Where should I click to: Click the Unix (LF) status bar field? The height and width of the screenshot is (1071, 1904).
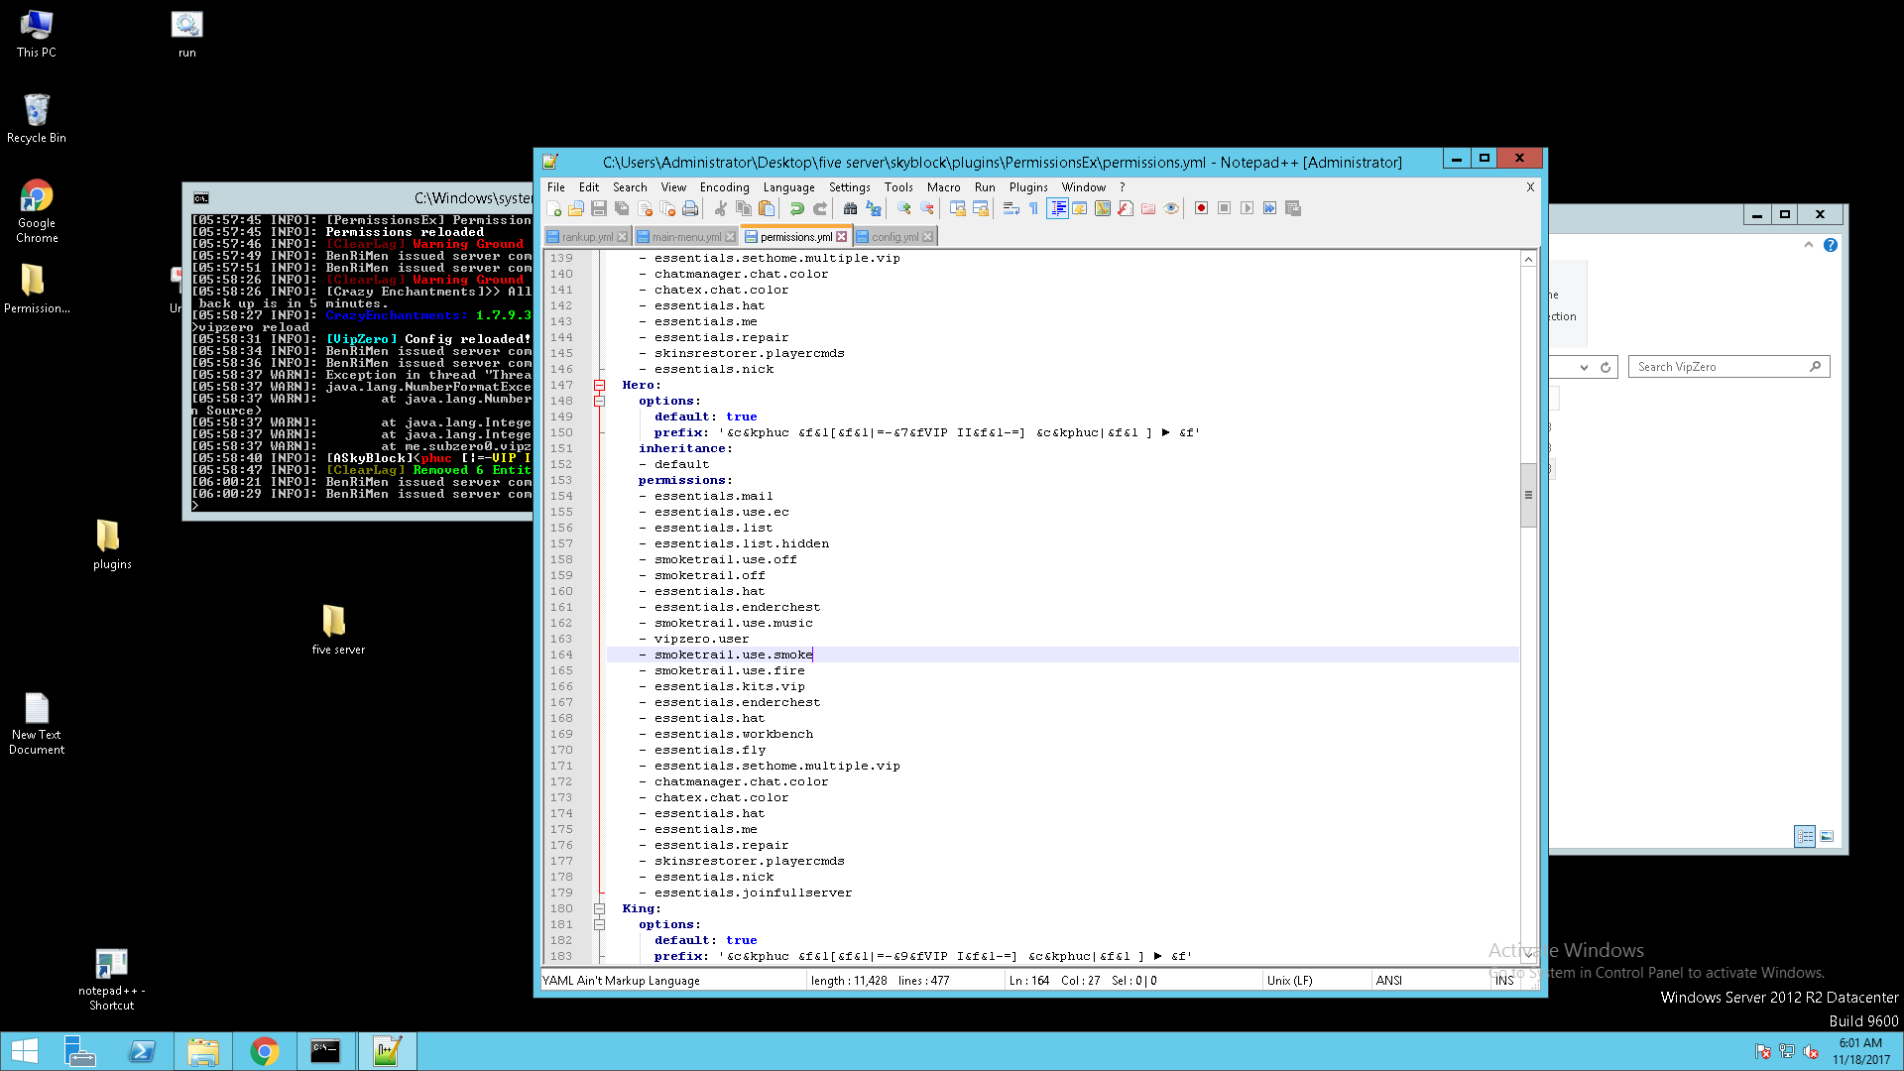(1289, 981)
